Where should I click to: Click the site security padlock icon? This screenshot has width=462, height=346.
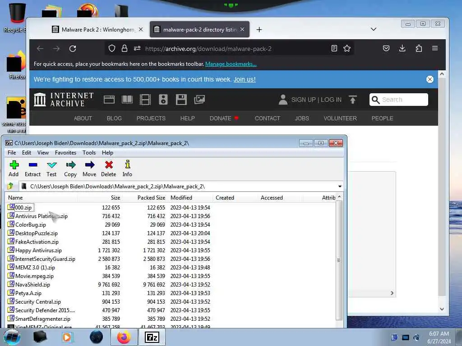125,48
